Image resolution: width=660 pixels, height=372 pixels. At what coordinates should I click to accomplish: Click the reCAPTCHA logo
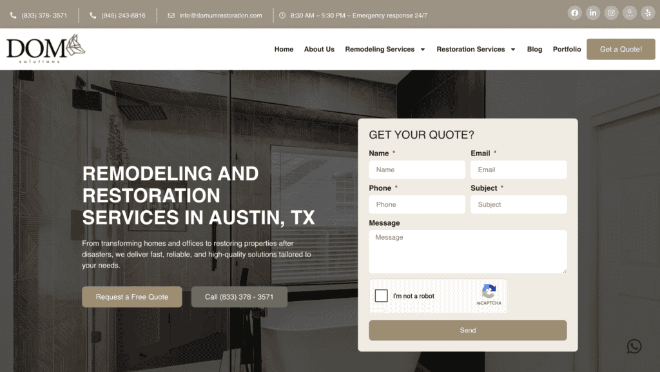[x=489, y=291]
